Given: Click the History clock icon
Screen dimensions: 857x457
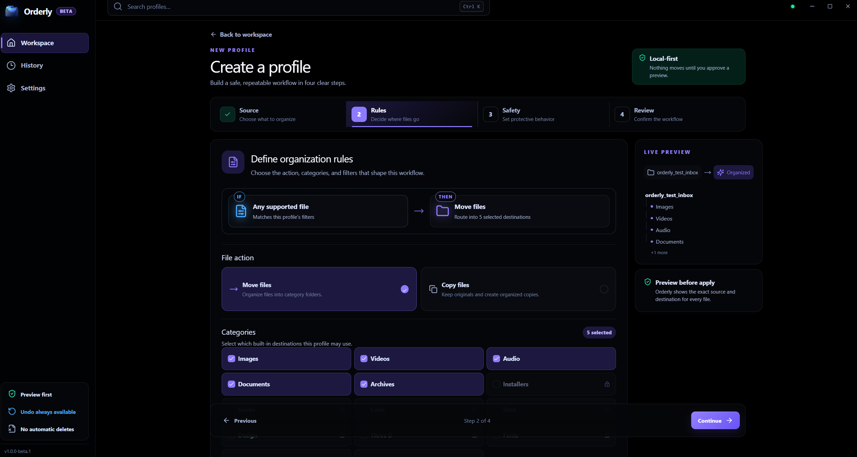Looking at the screenshot, I should 11,65.
